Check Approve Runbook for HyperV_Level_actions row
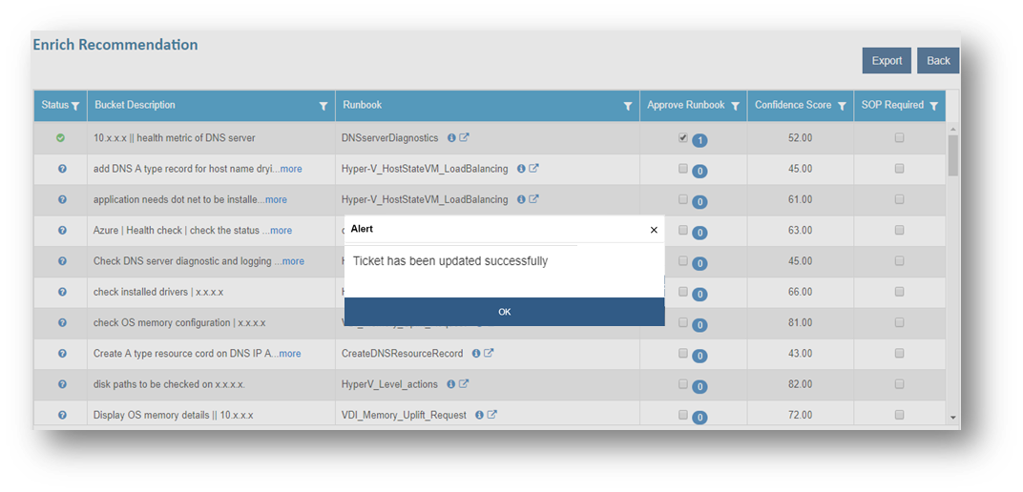Image resolution: width=1023 pixels, height=492 pixels. coord(683,383)
